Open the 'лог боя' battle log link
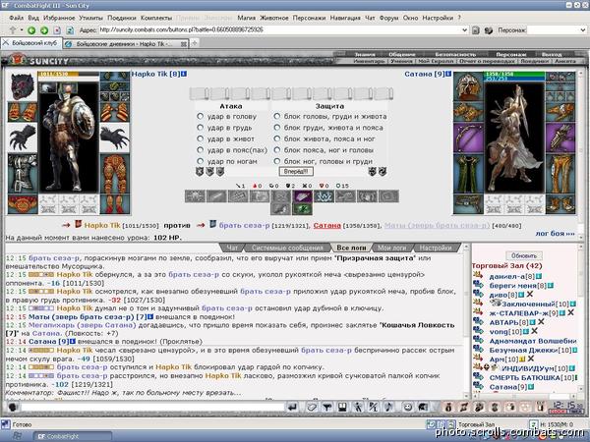The height and width of the screenshot is (442, 590). pos(555,234)
